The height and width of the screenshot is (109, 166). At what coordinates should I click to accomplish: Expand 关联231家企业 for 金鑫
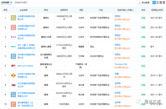123,77
